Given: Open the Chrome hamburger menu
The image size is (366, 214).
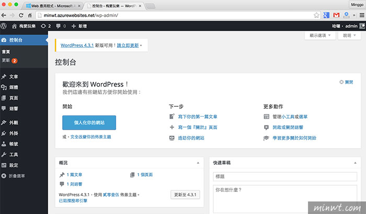Looking at the screenshot, I should coord(362,15).
